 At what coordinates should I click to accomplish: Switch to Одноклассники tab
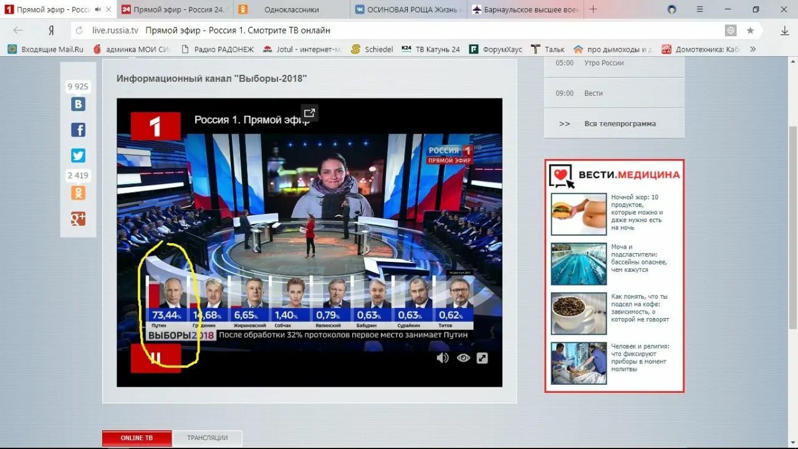[291, 9]
